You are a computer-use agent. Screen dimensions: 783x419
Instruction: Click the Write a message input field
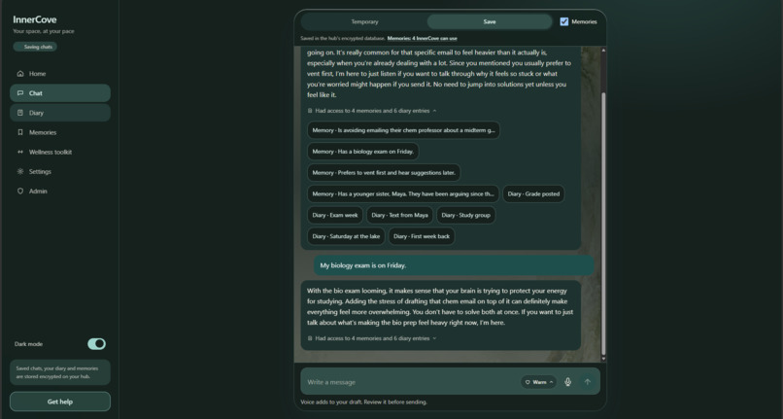(412, 382)
